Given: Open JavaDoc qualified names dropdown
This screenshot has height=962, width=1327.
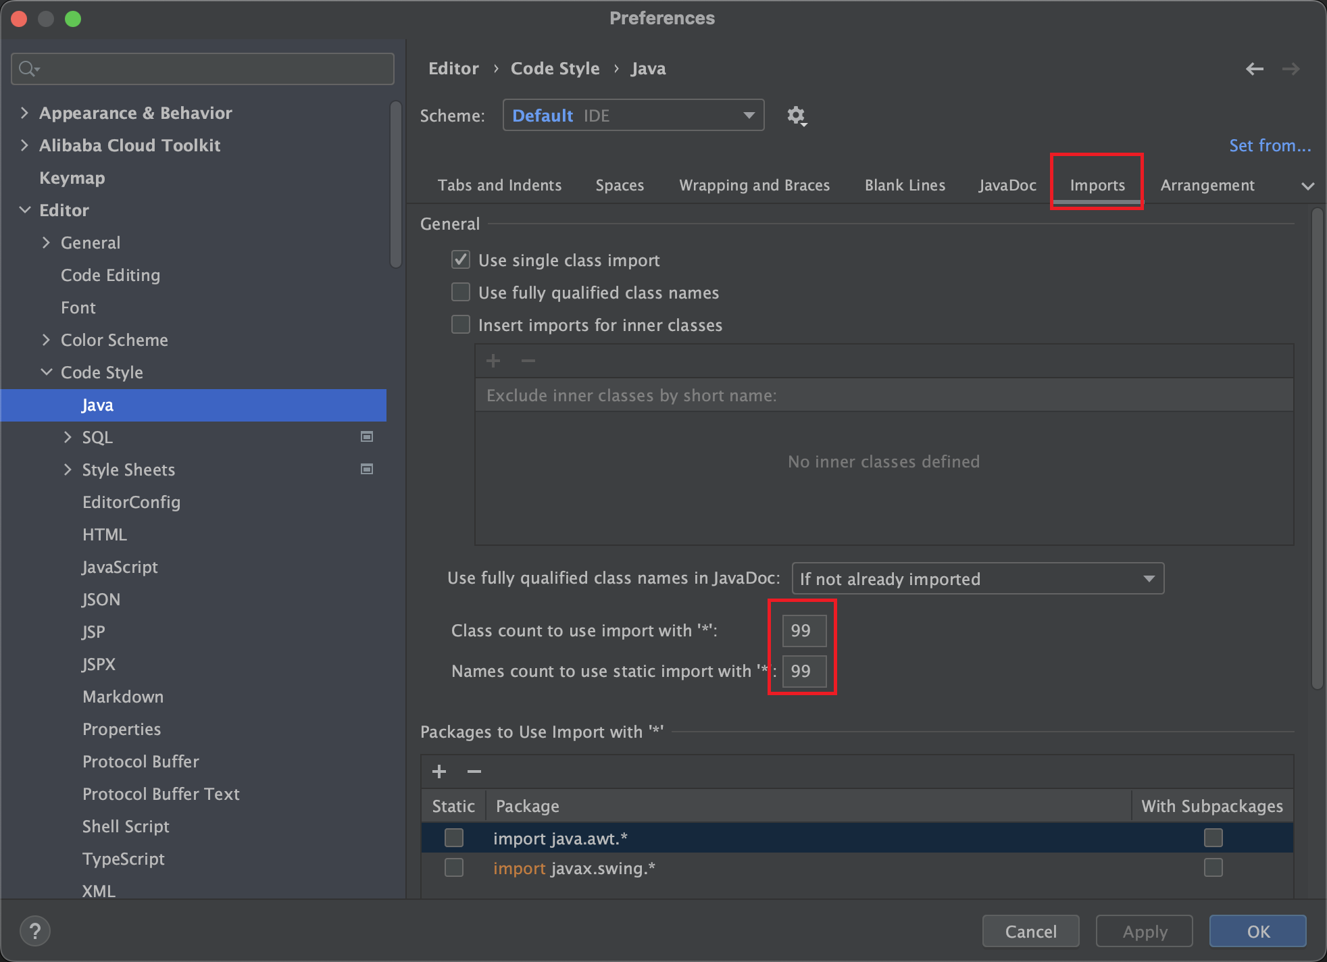Looking at the screenshot, I should pyautogui.click(x=977, y=579).
